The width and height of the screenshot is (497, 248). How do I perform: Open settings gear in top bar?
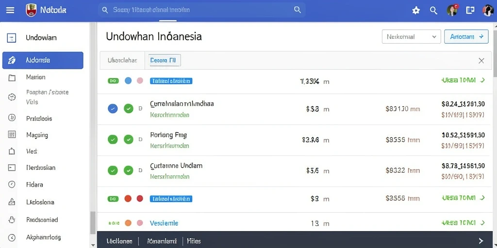point(416,11)
